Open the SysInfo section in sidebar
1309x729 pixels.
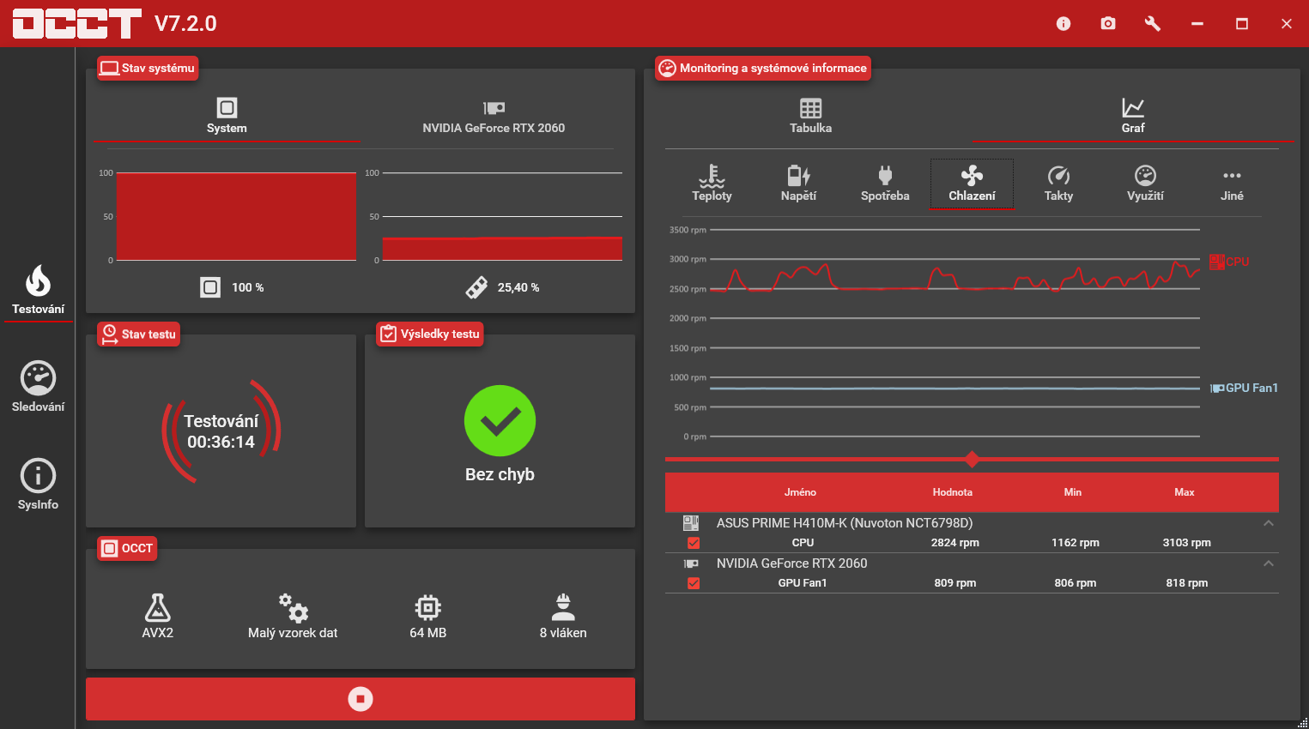click(38, 485)
